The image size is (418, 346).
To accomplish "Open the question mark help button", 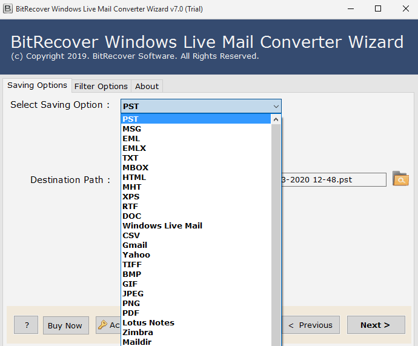I will click(26, 325).
